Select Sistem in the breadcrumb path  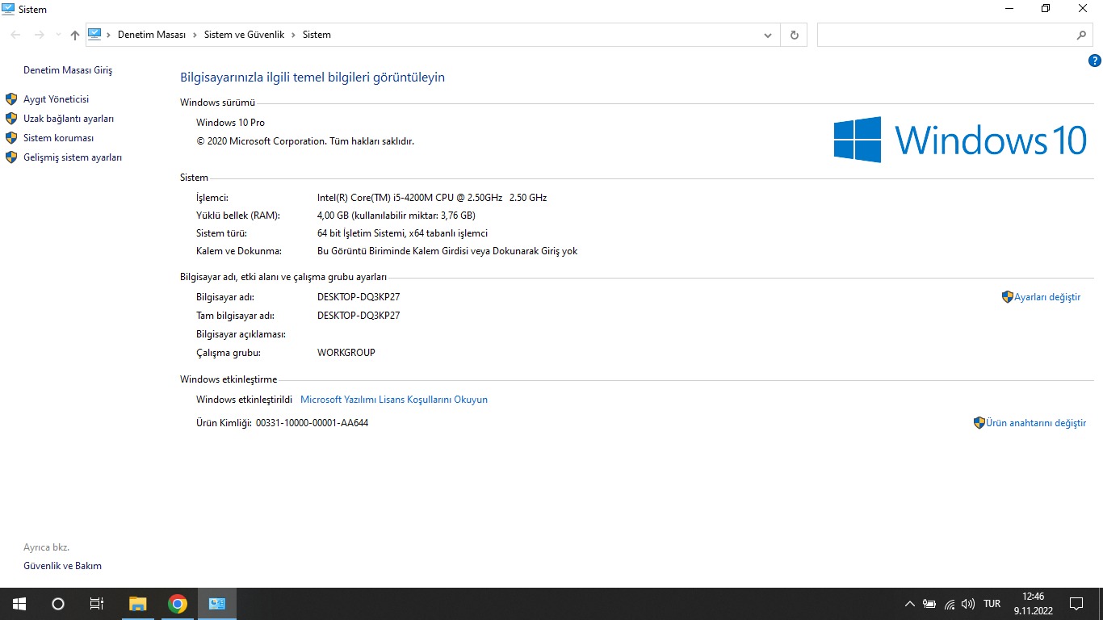click(x=317, y=35)
